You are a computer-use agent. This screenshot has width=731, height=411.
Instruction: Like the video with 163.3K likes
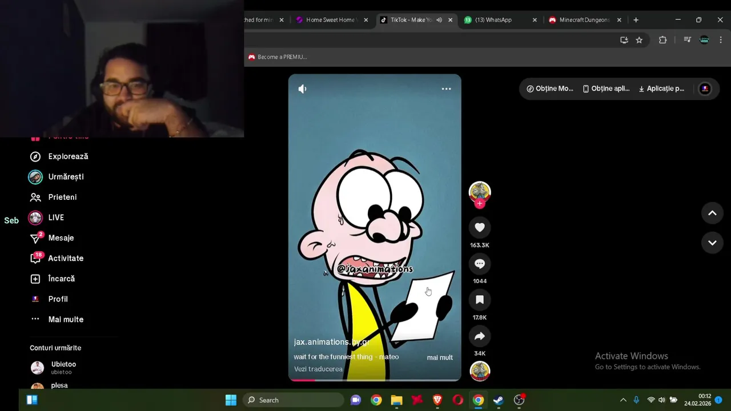click(480, 227)
